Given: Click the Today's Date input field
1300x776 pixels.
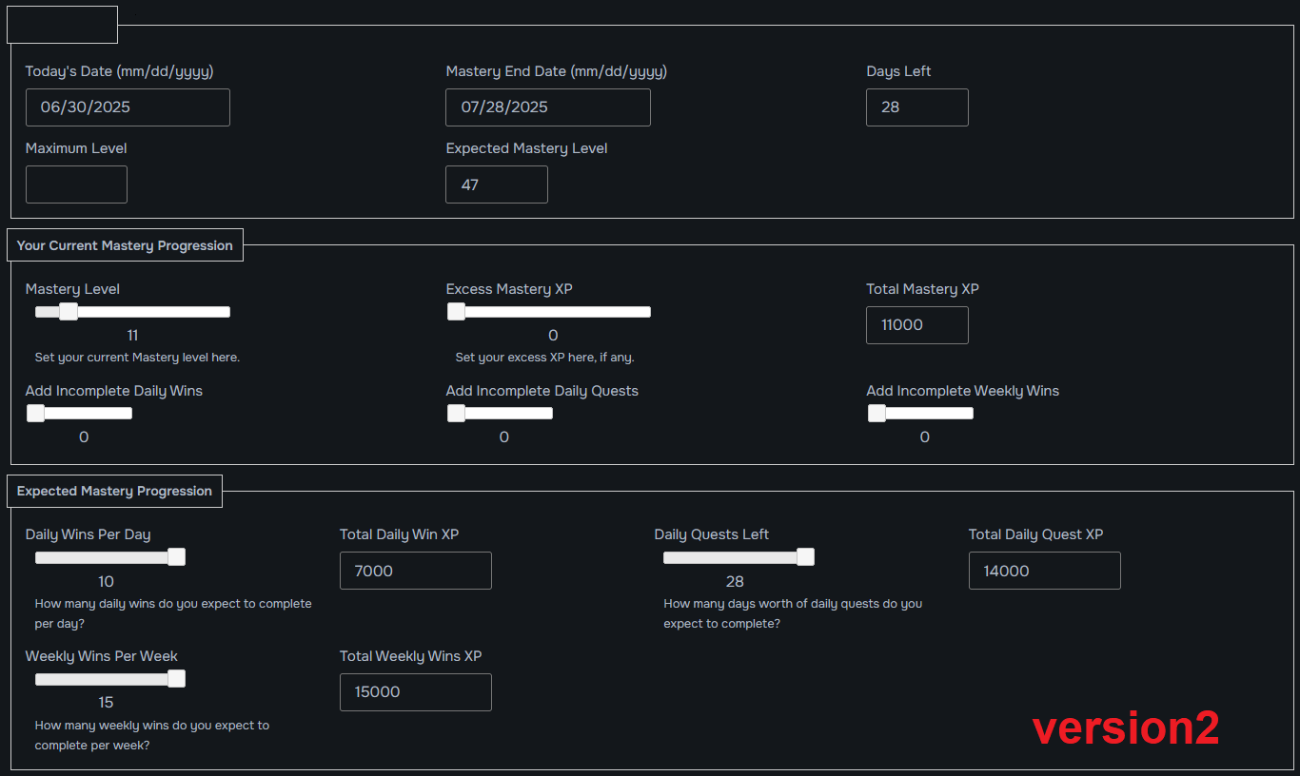Looking at the screenshot, I should [128, 107].
